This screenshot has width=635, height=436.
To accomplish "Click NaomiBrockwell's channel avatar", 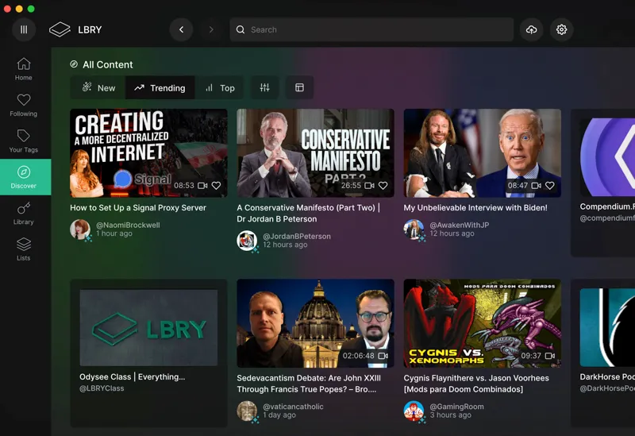I will pos(80,230).
